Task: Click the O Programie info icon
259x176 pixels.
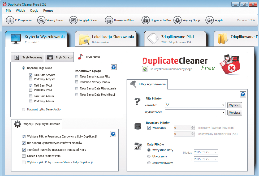Action: coord(10,20)
